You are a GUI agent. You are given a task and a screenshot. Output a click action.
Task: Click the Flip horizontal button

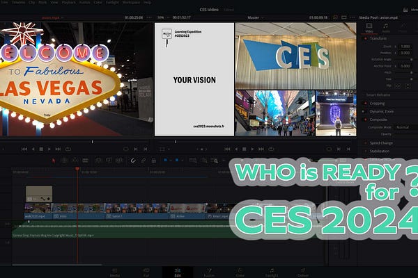pos(398,86)
